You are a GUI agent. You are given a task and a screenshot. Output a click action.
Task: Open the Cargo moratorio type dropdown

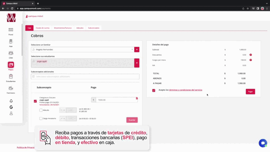(x=63, y=118)
